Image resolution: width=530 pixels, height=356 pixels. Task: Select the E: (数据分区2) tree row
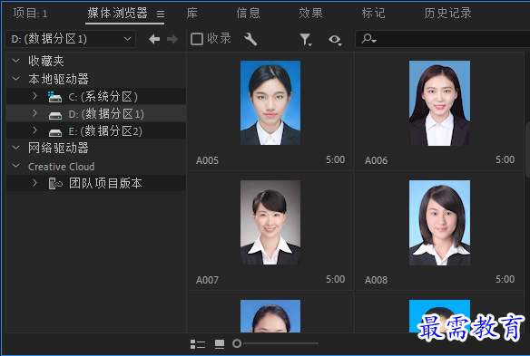[96, 130]
